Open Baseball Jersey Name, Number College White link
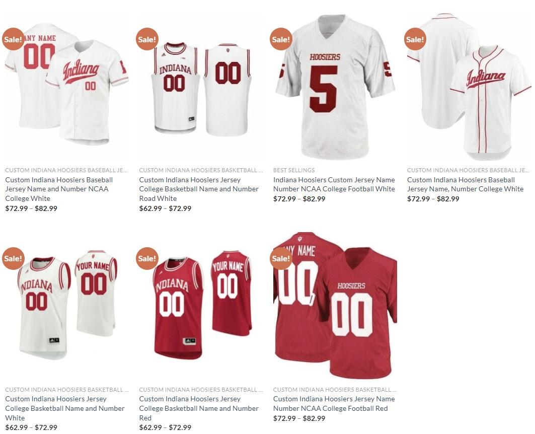The width and height of the screenshot is (535, 434). coord(465,184)
